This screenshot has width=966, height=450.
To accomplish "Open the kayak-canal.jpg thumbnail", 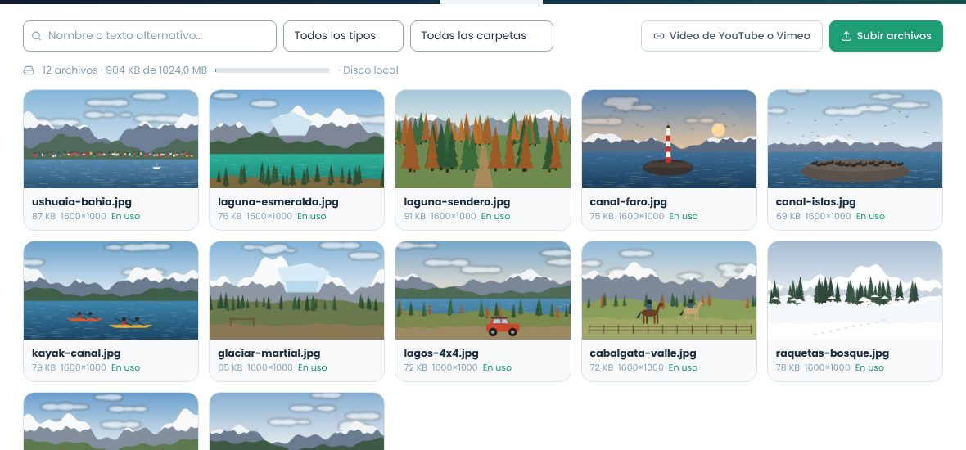I will [x=111, y=290].
